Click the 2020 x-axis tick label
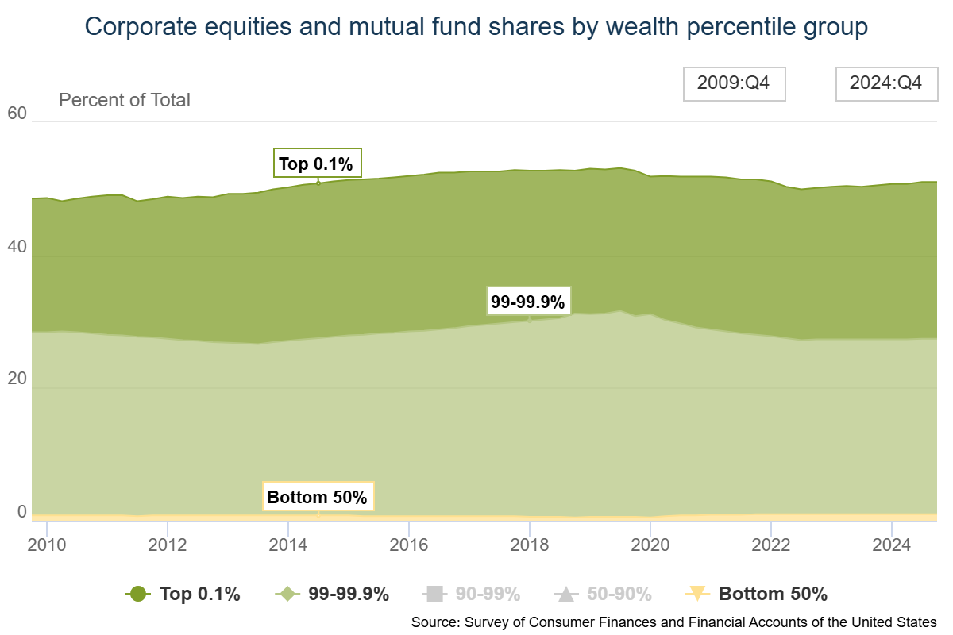Viewport: 953px width, 635px height. pos(650,546)
